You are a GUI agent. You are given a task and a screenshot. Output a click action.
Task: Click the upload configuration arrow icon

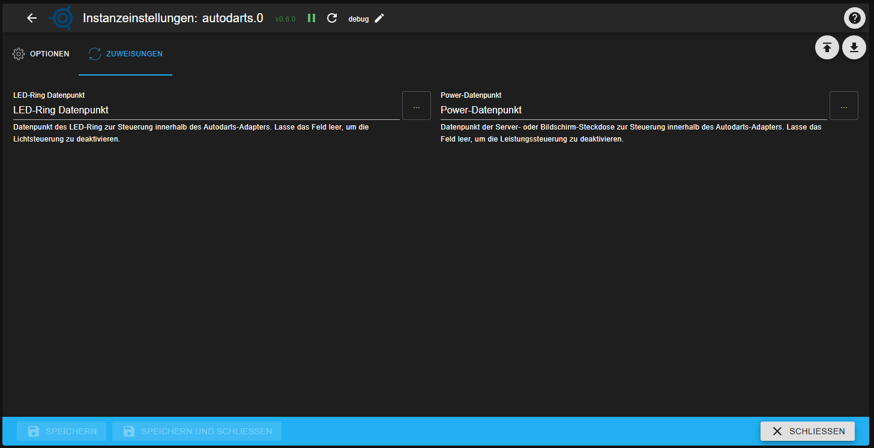click(827, 47)
